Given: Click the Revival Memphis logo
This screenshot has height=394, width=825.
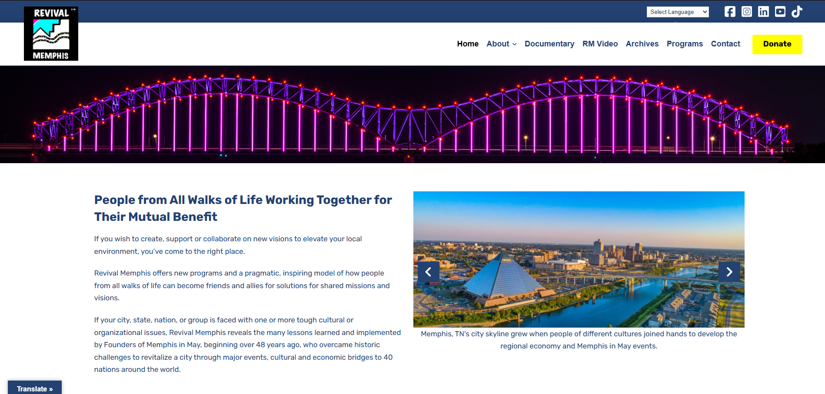Looking at the screenshot, I should coord(51,34).
